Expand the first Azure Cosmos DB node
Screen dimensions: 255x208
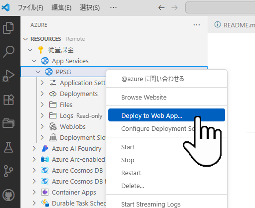[x=34, y=170]
